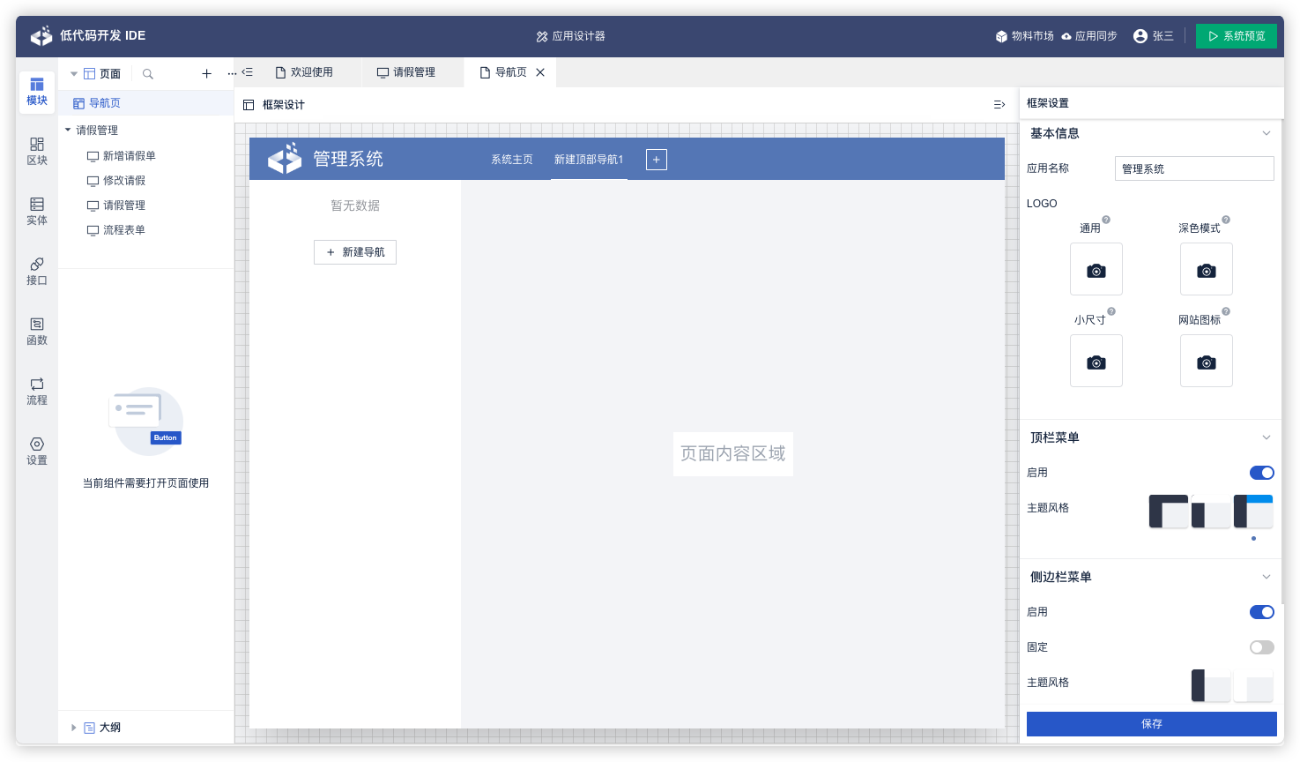Open the 接口 (Interface) sidebar panel
Screen dimensions: 1300x762
pyautogui.click(x=37, y=271)
